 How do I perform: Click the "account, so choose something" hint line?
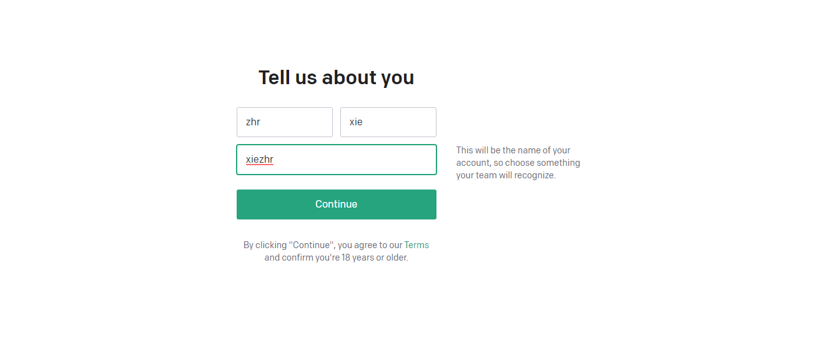518,163
